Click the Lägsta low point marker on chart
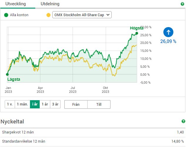 tap(7, 74)
